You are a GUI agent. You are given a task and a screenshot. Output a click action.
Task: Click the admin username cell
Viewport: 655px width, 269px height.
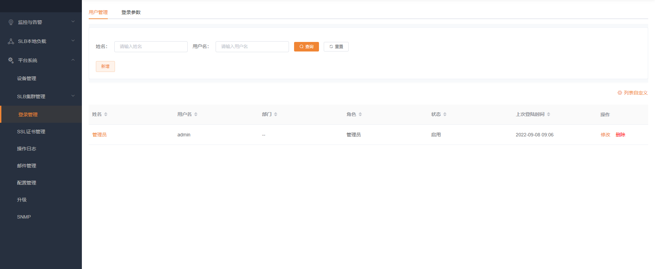pyautogui.click(x=184, y=135)
